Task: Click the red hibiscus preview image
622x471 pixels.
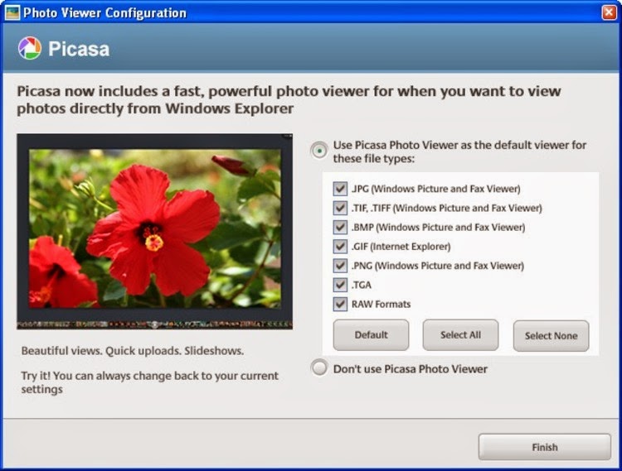Action: pos(155,228)
